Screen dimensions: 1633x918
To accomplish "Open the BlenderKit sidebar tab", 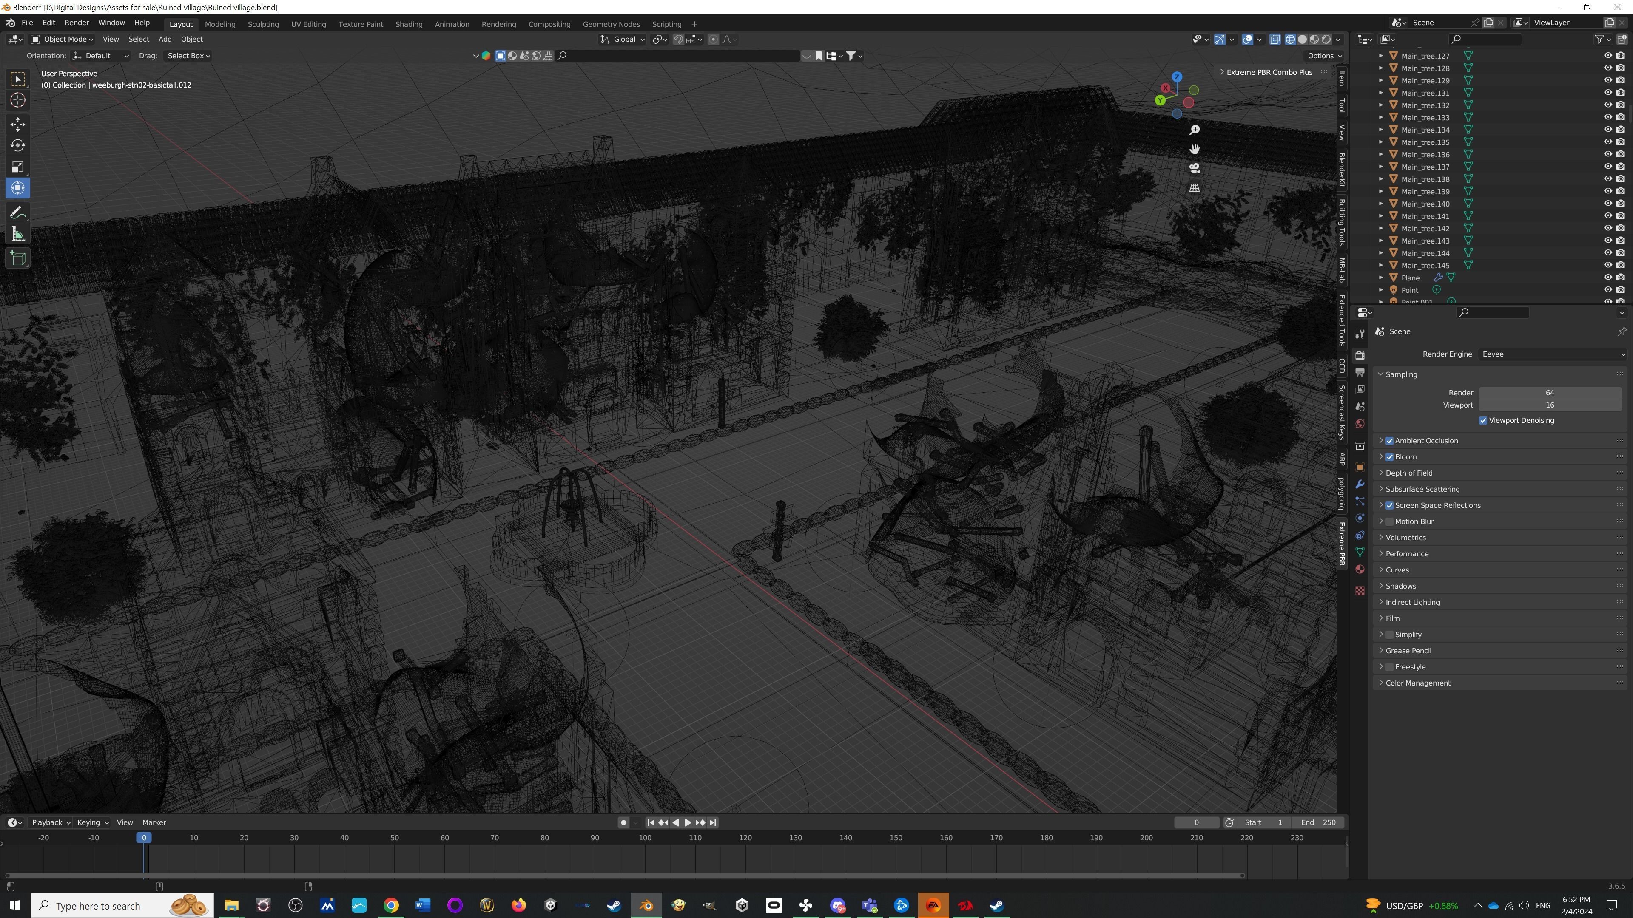I will (1342, 169).
